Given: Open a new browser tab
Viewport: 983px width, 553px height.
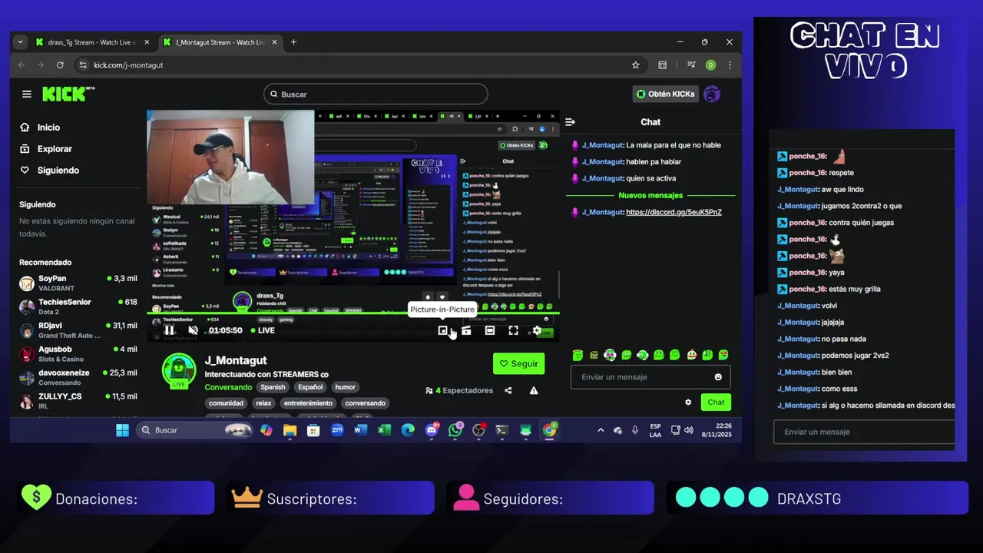Looking at the screenshot, I should click(x=293, y=42).
